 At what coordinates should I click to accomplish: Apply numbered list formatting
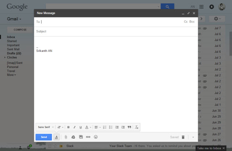[105, 127]
